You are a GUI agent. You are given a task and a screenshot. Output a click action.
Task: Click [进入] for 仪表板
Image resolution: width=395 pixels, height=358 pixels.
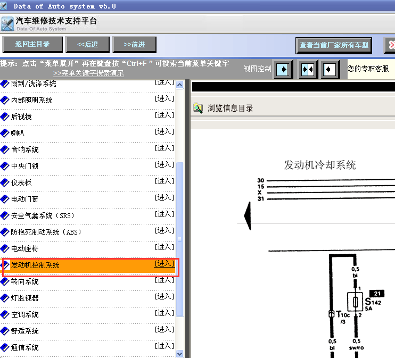coord(164,181)
